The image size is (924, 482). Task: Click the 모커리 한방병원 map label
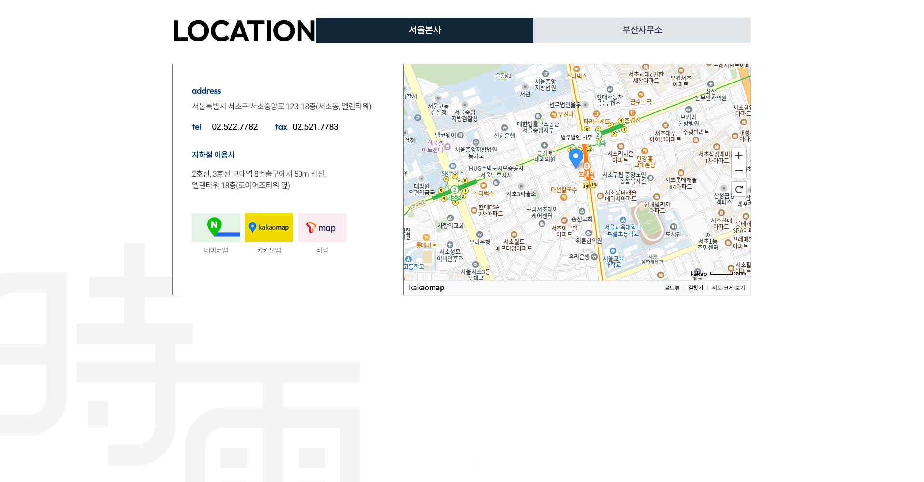[x=688, y=120]
